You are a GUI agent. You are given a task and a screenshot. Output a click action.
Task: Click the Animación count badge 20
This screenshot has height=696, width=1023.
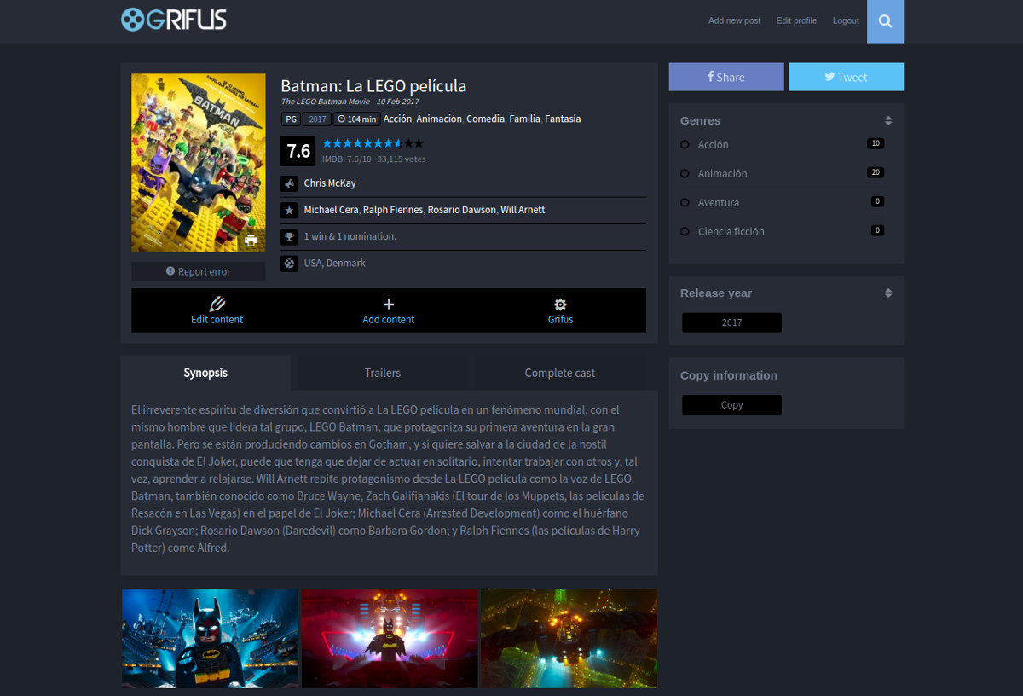click(x=876, y=172)
